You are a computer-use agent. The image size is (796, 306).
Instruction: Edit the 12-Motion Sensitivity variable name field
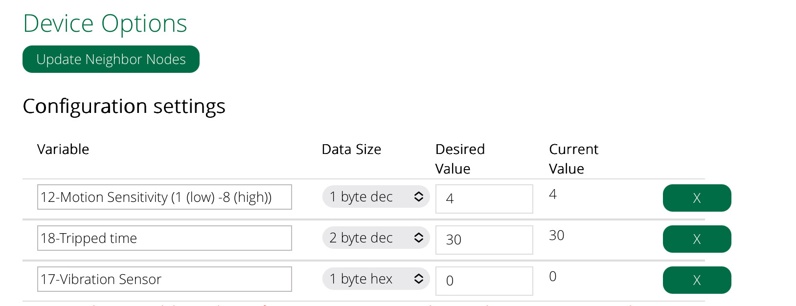pos(164,197)
